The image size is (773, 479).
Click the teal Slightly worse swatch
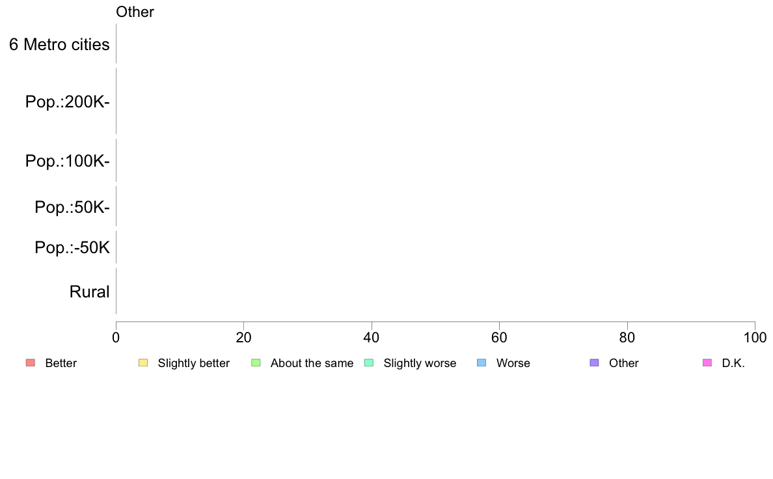(x=369, y=363)
